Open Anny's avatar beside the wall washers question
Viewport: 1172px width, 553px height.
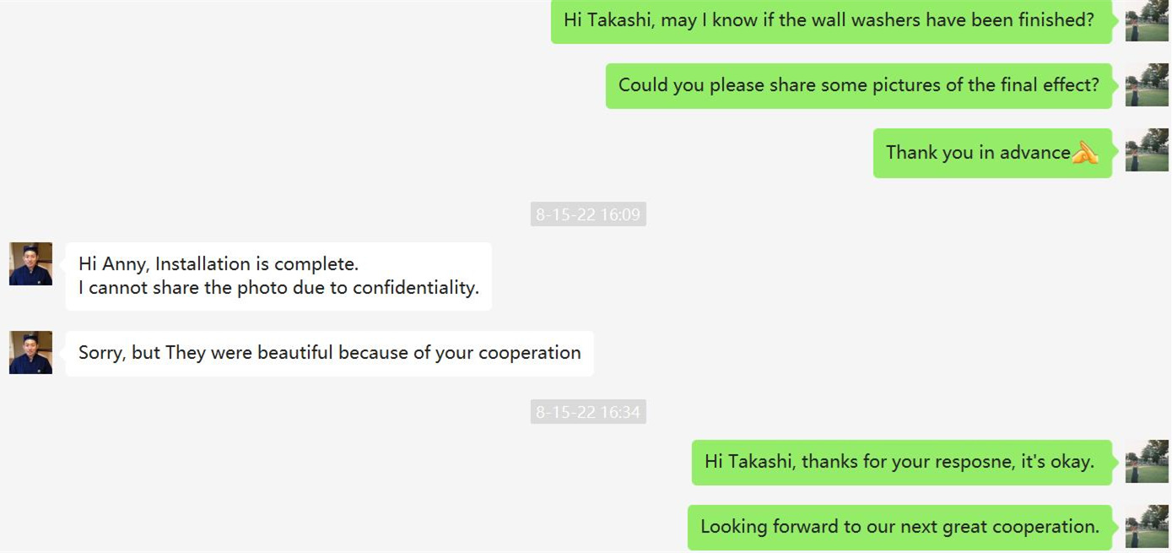1147,20
